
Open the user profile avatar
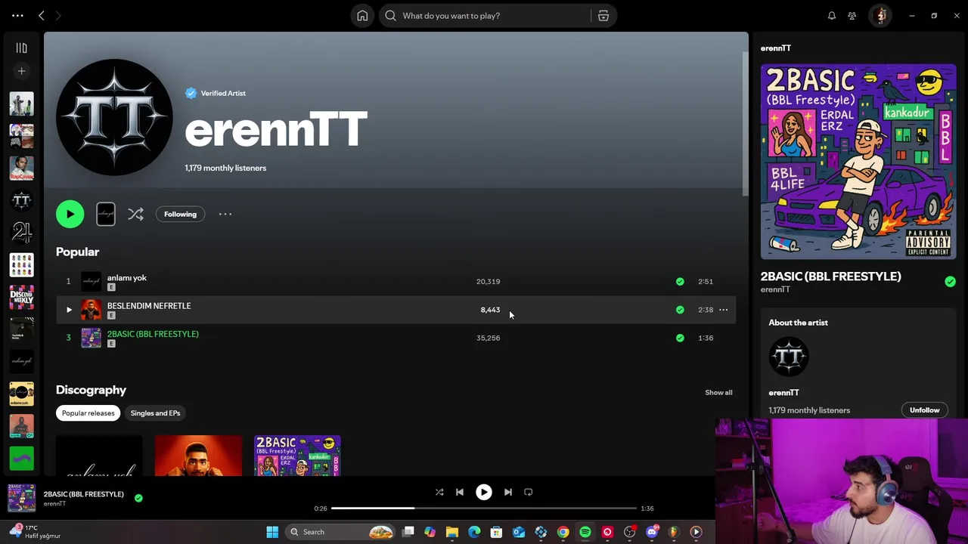click(880, 15)
